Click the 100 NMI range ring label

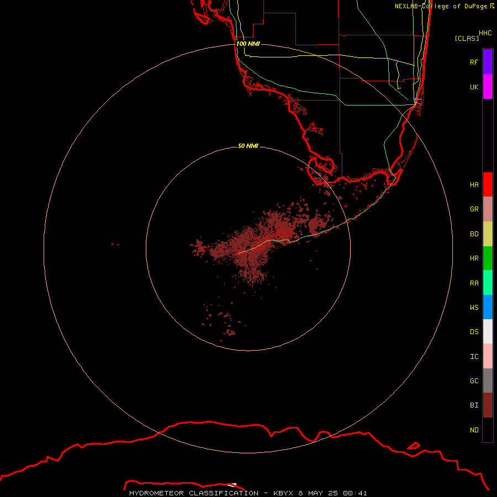(x=248, y=44)
